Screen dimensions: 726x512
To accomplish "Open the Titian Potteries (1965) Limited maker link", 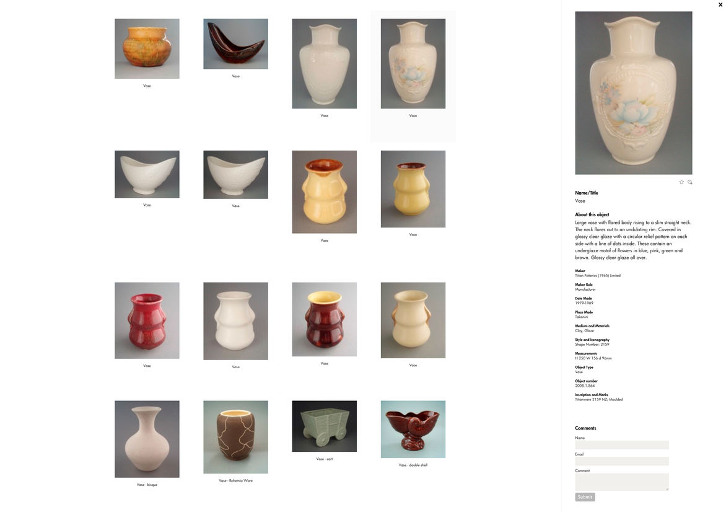I will pyautogui.click(x=598, y=276).
